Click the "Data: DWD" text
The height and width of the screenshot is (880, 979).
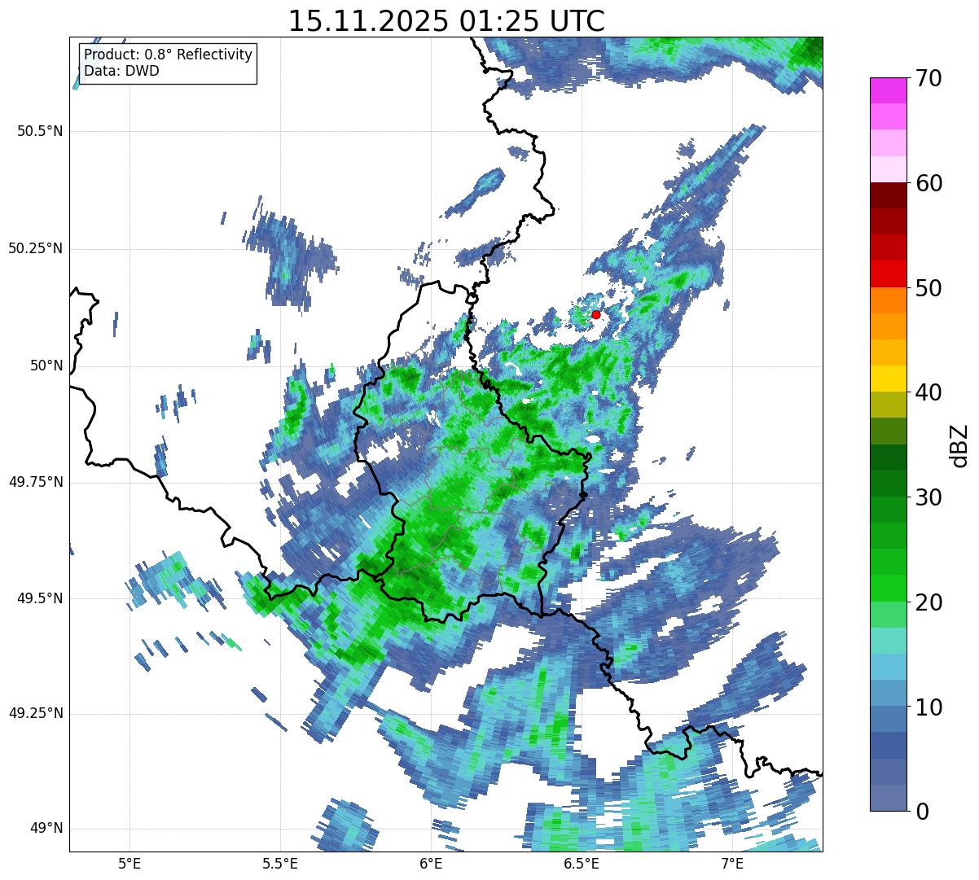tap(121, 71)
